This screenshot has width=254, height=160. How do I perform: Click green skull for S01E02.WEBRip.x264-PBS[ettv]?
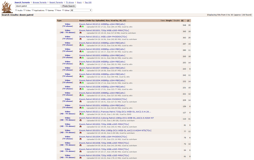83,52
